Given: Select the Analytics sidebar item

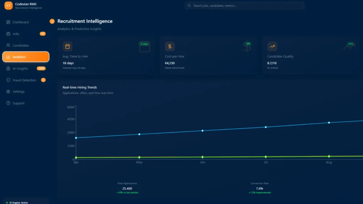Looking at the screenshot, I should [x=26, y=57].
